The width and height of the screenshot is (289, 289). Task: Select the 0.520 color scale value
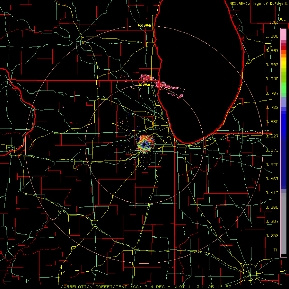click(x=272, y=165)
